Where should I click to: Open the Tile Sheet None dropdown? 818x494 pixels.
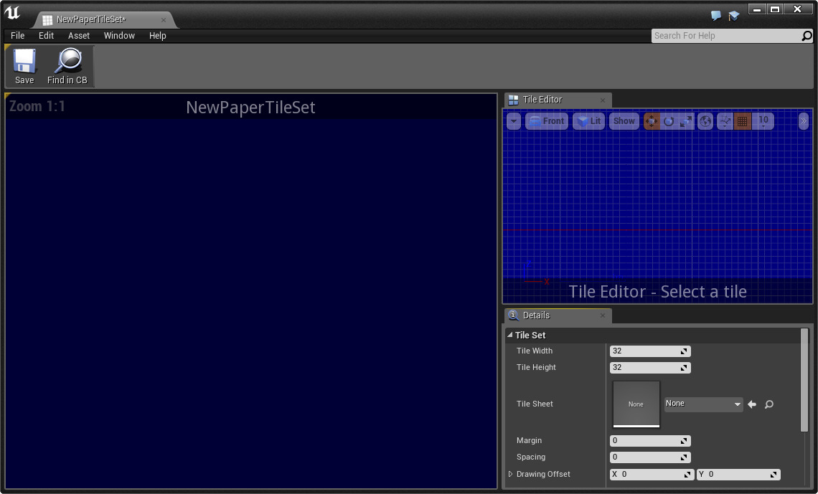(703, 404)
